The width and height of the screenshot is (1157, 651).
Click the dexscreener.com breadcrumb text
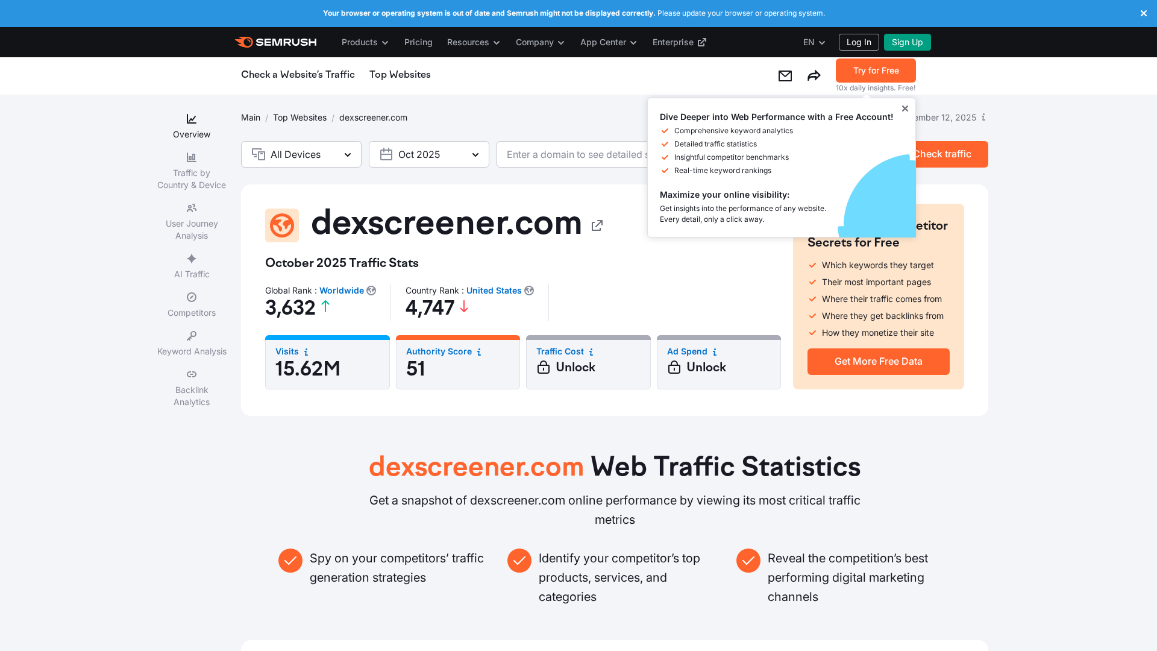coord(373,118)
